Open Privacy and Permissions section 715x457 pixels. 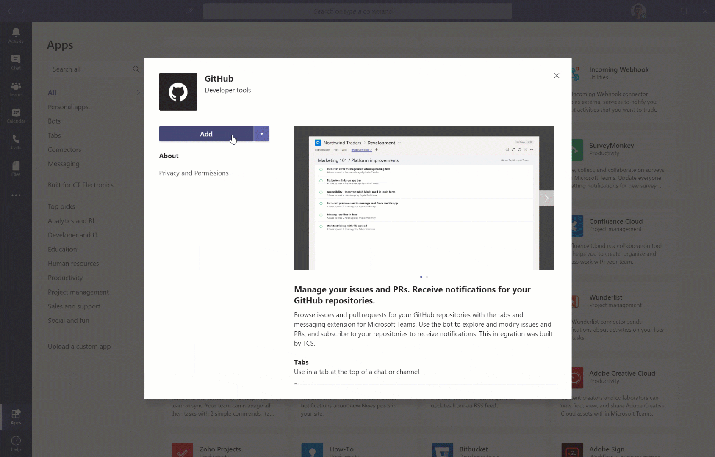194,173
